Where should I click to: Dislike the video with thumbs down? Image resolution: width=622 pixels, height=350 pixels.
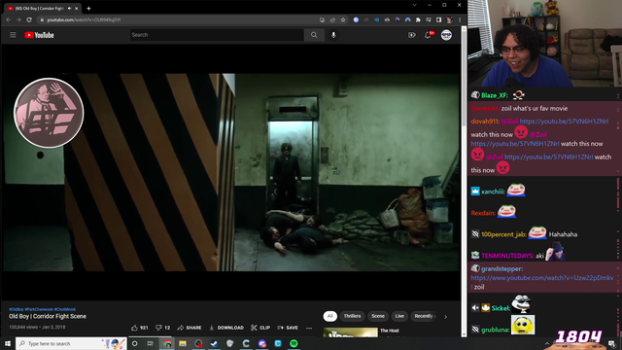tap(162, 328)
